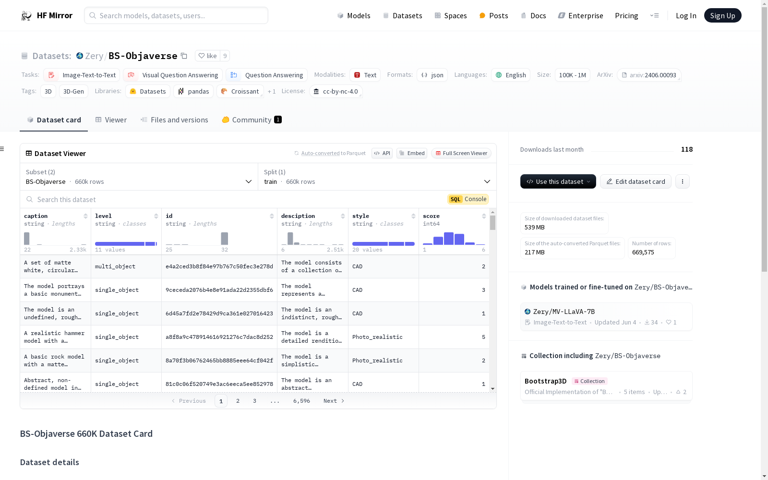Open the SQL Console
This screenshot has height=480, width=768.
(x=468, y=199)
